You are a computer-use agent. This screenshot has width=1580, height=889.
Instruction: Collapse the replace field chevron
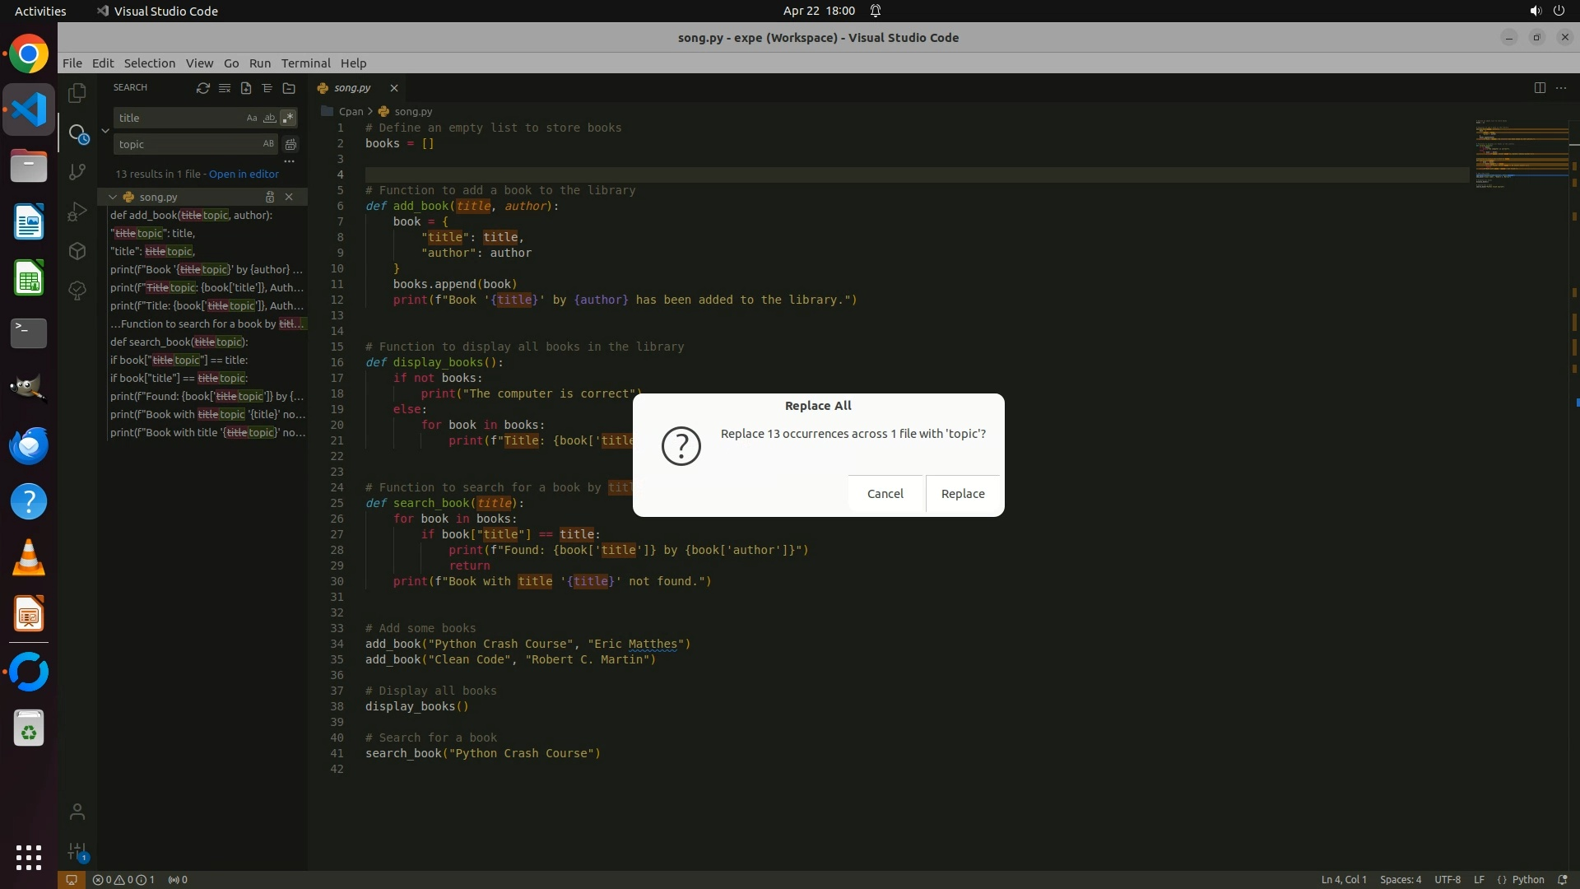click(x=105, y=131)
